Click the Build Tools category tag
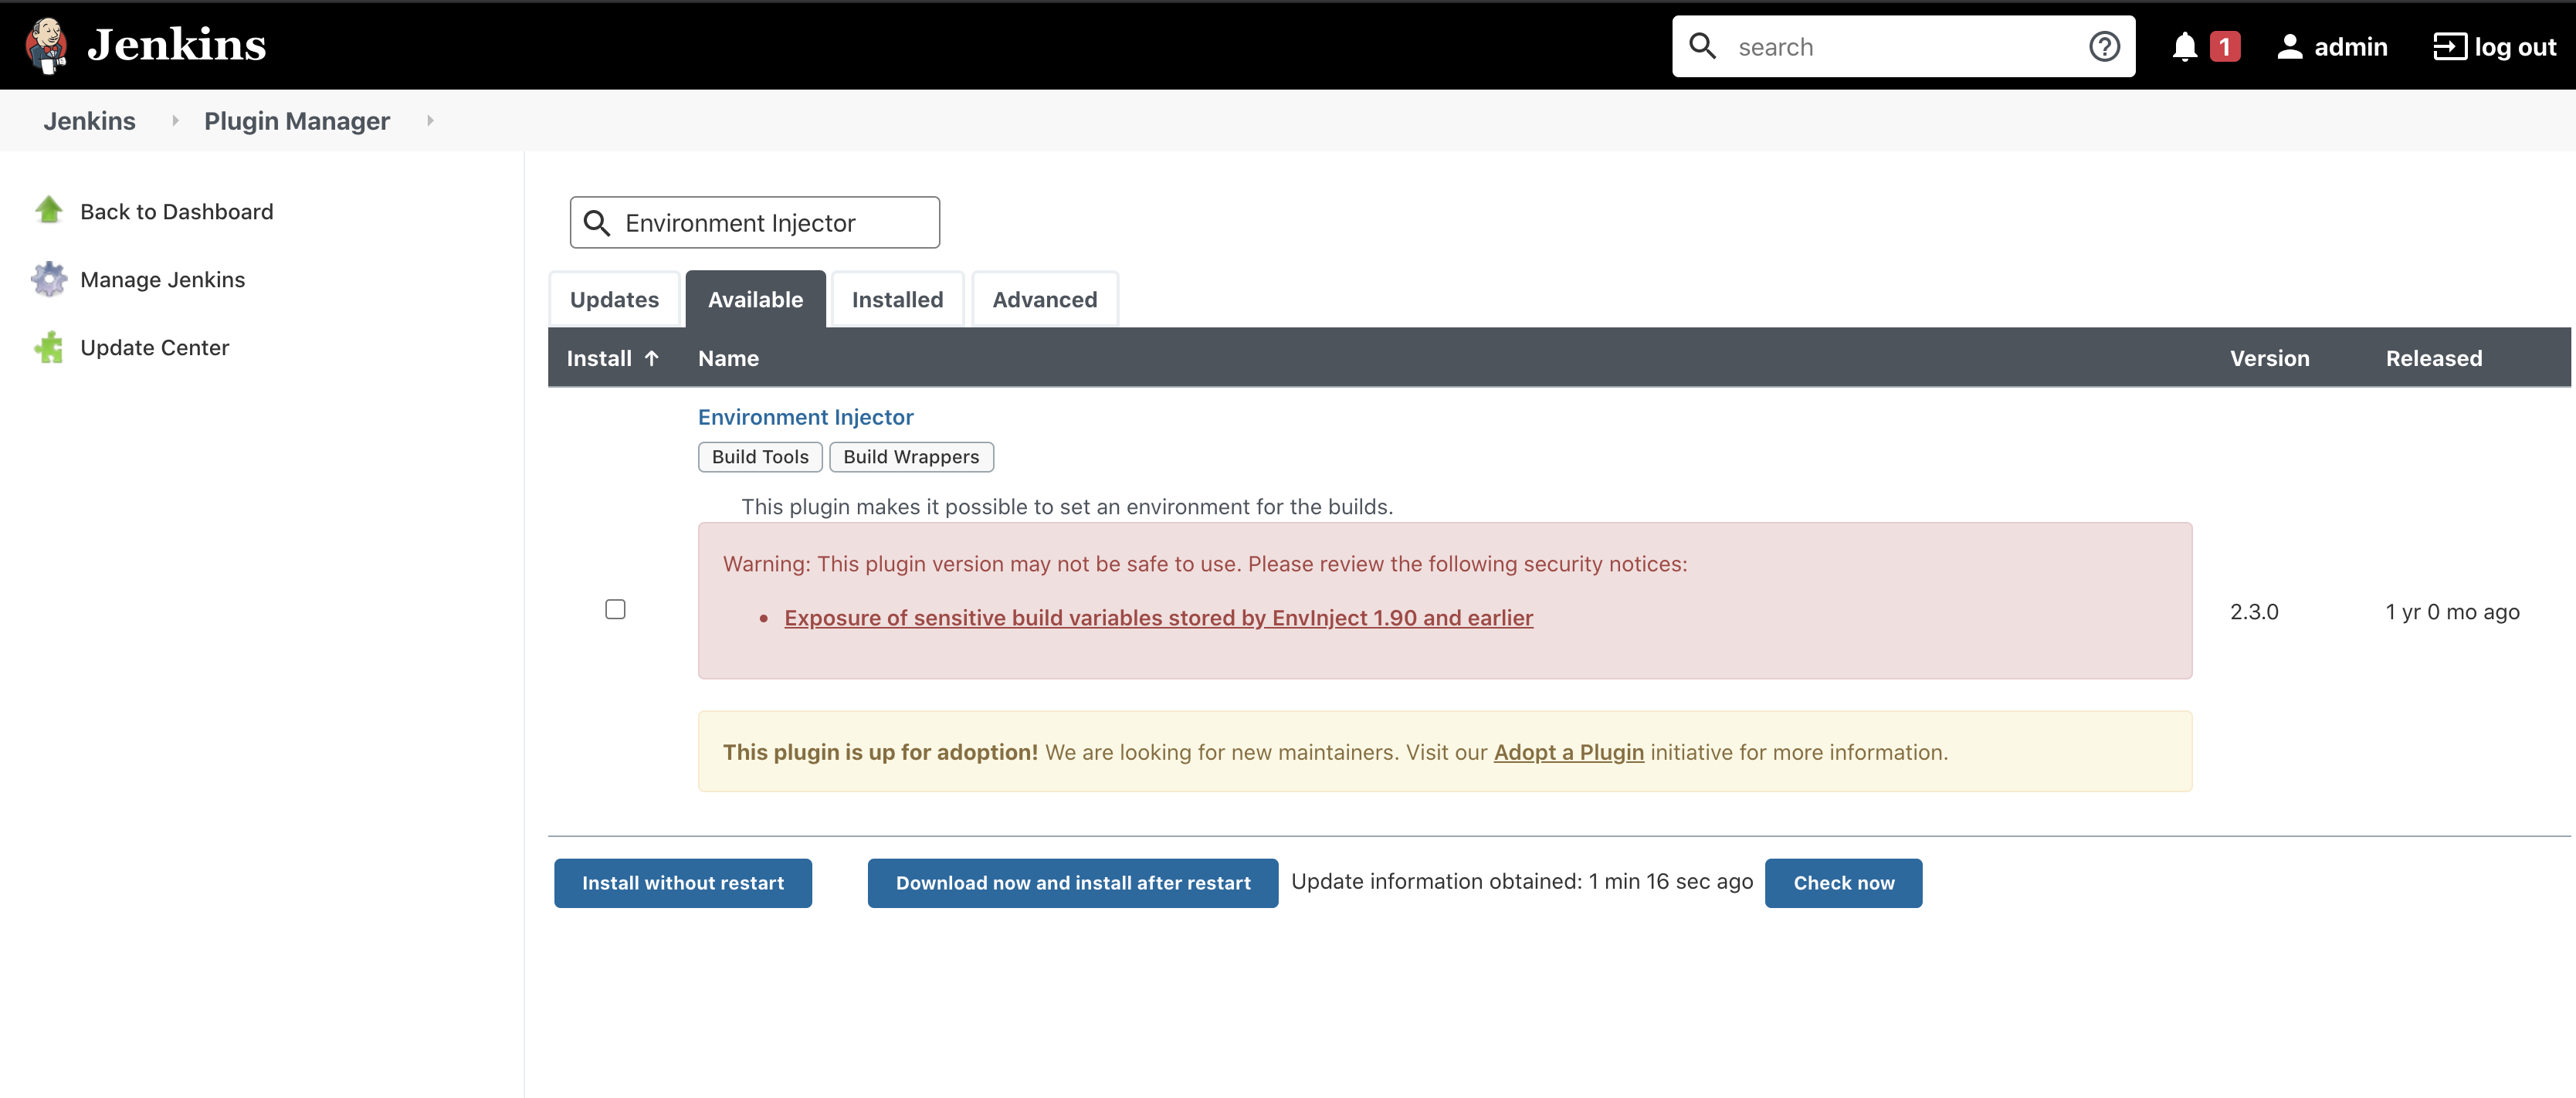Screen dimensions: 2576x1098 tap(760, 457)
